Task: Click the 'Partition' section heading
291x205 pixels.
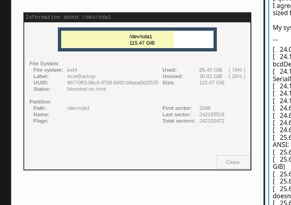Action: point(40,102)
